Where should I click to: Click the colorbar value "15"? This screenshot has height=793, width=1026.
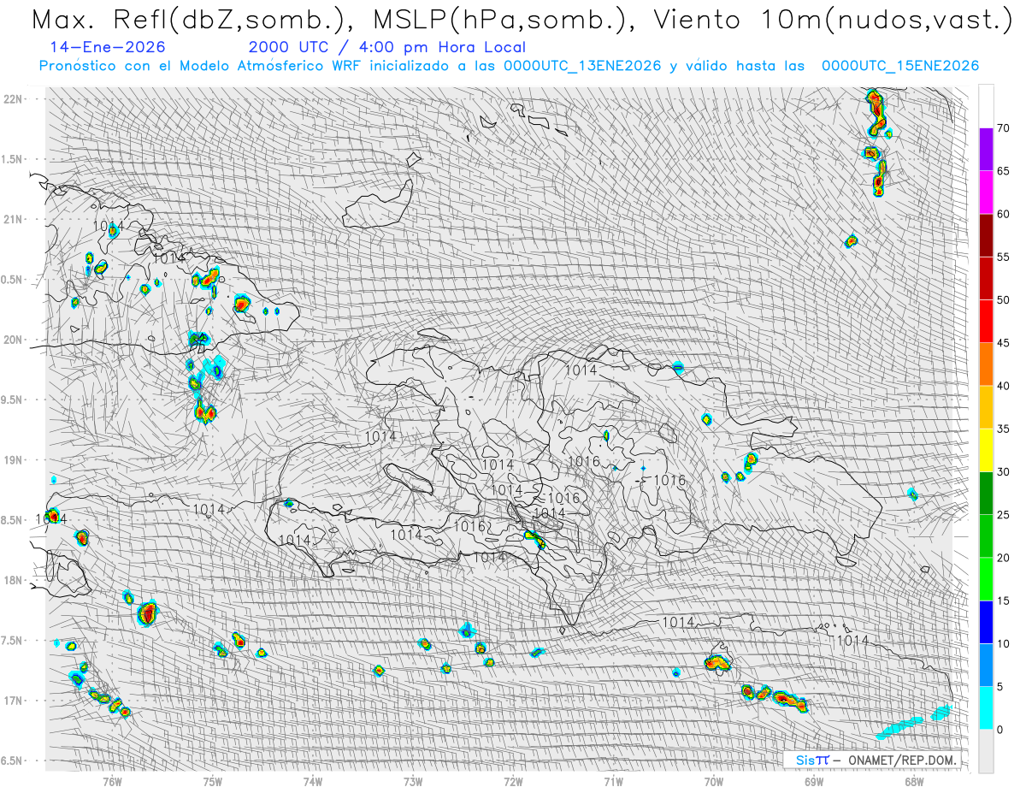click(1004, 601)
